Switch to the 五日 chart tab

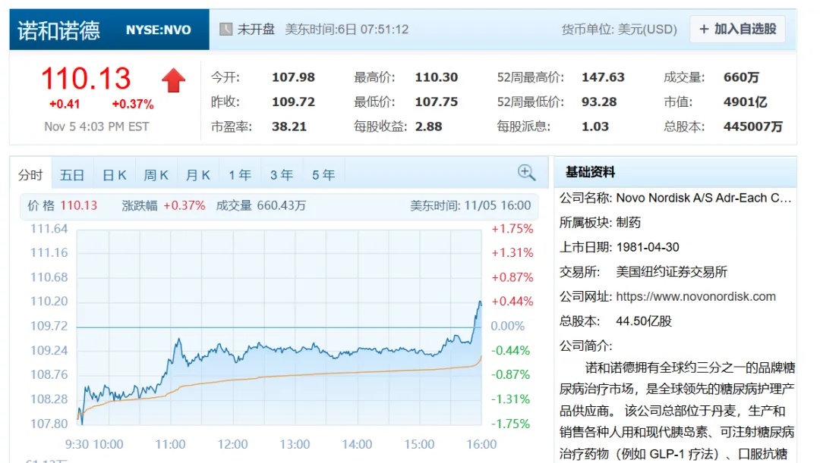[x=72, y=175]
